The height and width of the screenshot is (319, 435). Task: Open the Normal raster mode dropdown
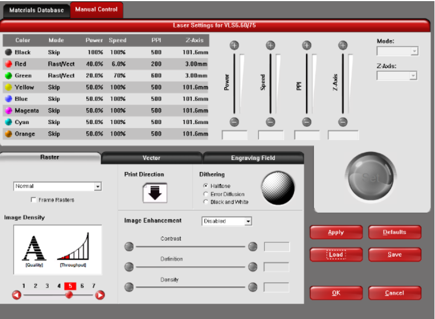pyautogui.click(x=58, y=186)
